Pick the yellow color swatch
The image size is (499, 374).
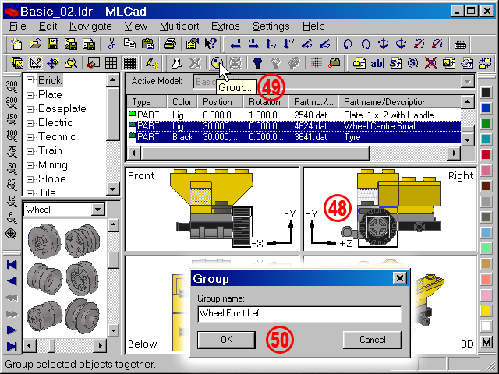[x=486, y=310]
